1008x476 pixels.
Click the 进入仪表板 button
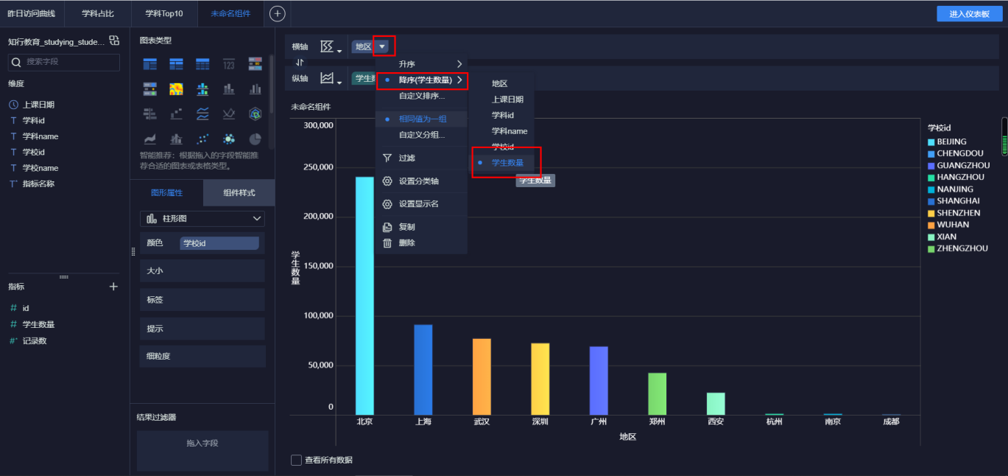coord(969,14)
